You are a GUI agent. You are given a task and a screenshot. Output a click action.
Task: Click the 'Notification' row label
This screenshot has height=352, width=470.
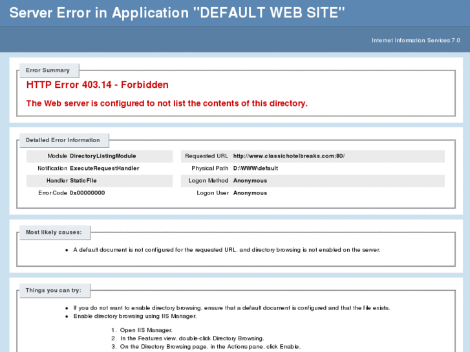52,168
